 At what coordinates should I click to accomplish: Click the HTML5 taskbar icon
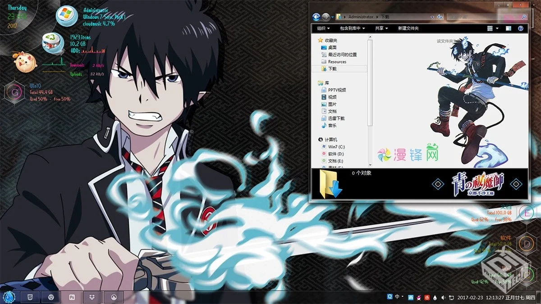click(x=30, y=297)
